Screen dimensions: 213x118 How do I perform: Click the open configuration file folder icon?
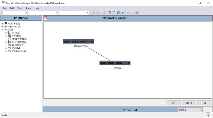pyautogui.click(x=98, y=13)
